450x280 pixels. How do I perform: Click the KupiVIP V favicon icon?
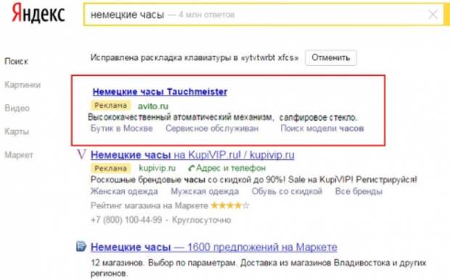[x=81, y=154]
